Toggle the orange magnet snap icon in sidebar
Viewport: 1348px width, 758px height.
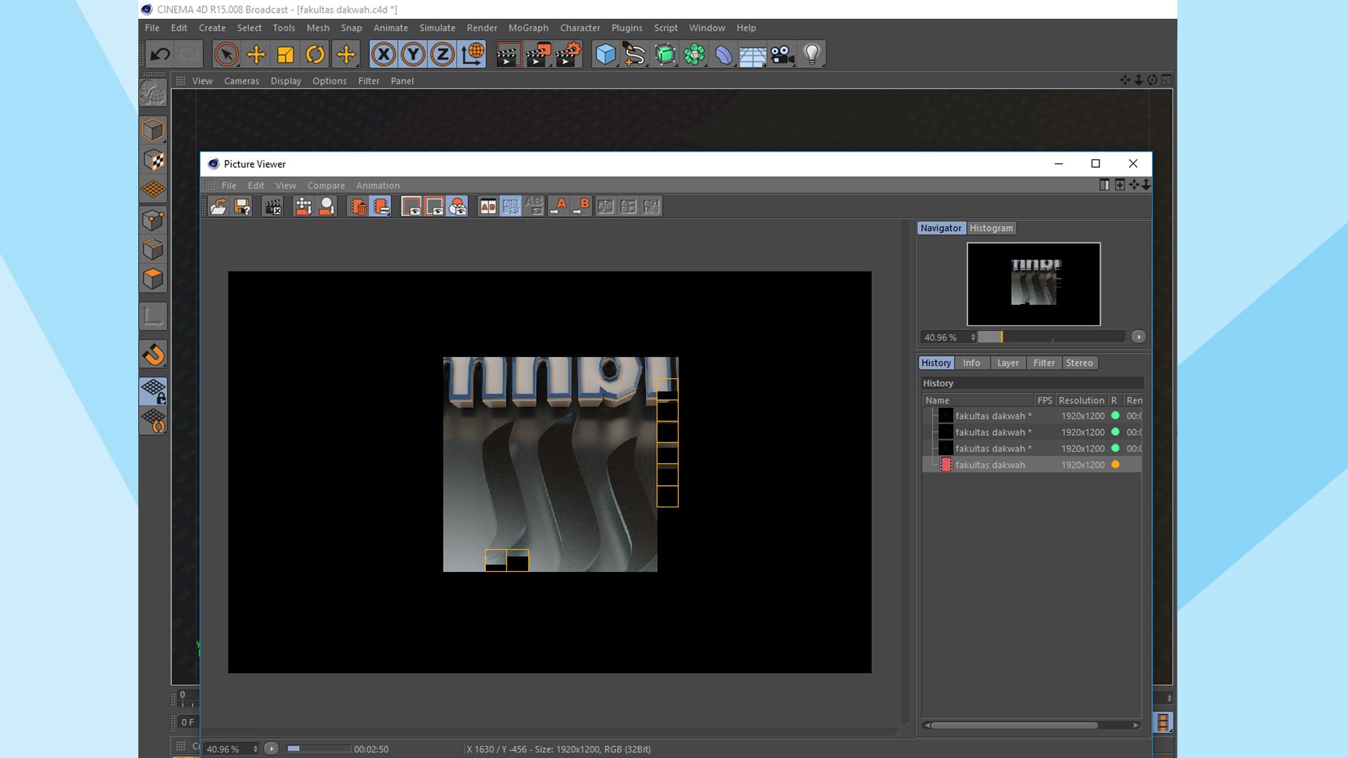click(153, 354)
